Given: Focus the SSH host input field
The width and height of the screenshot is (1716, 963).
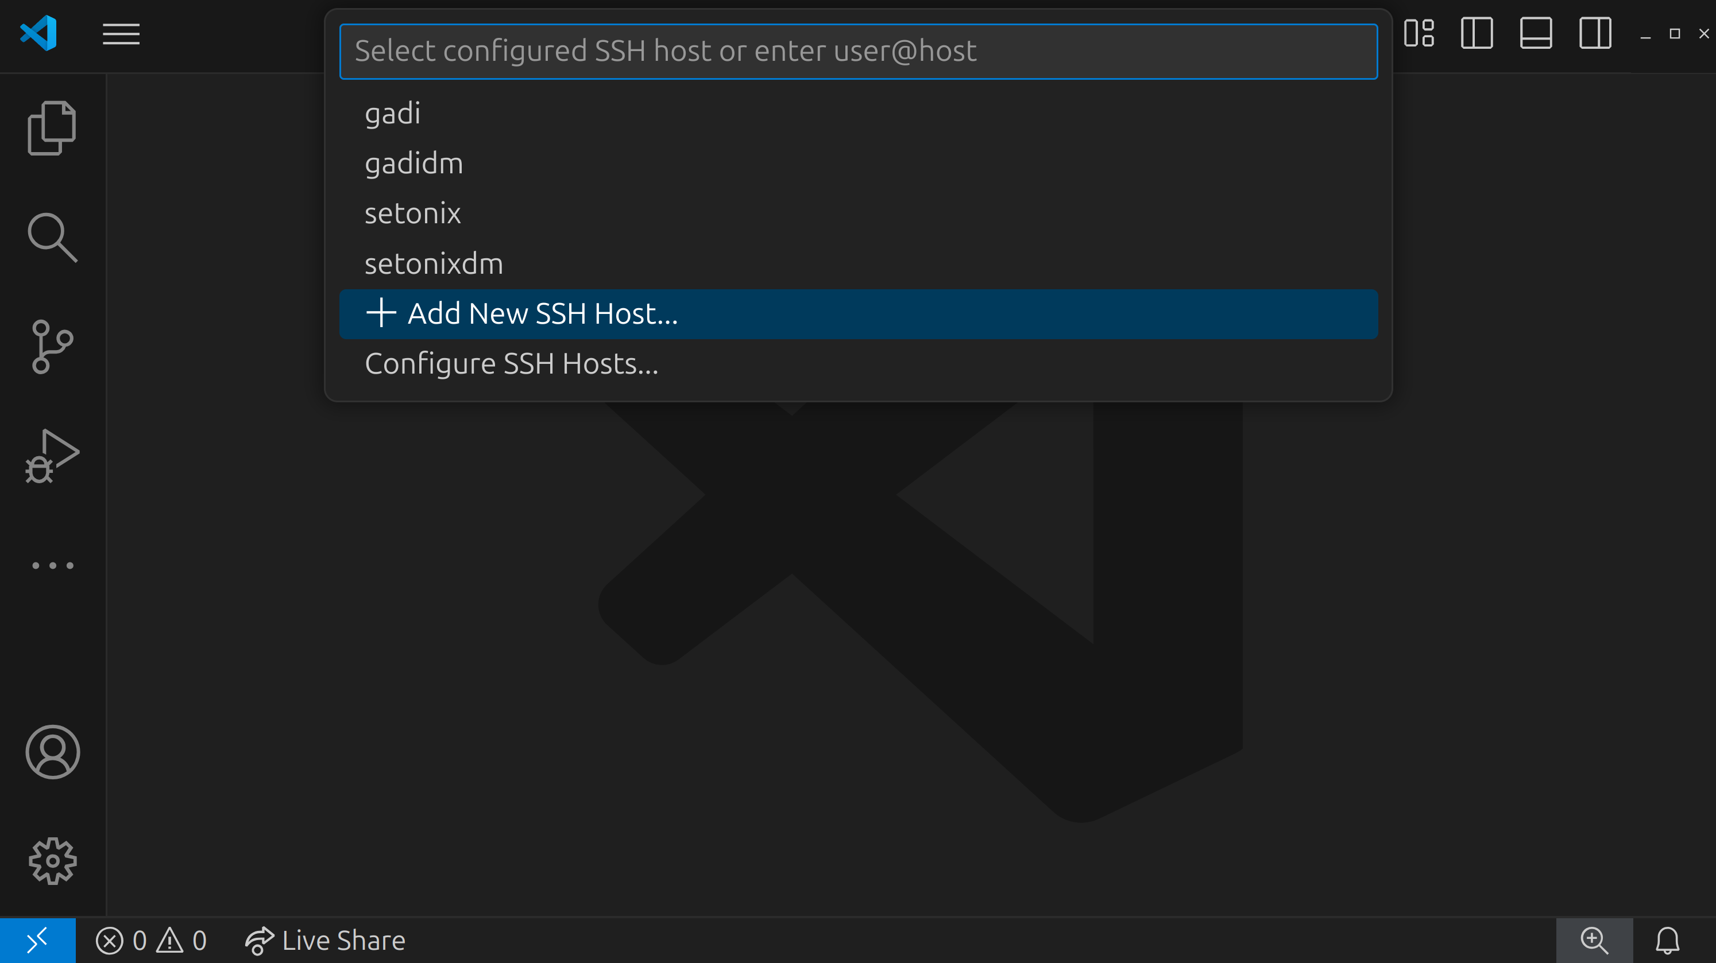Looking at the screenshot, I should click(858, 51).
